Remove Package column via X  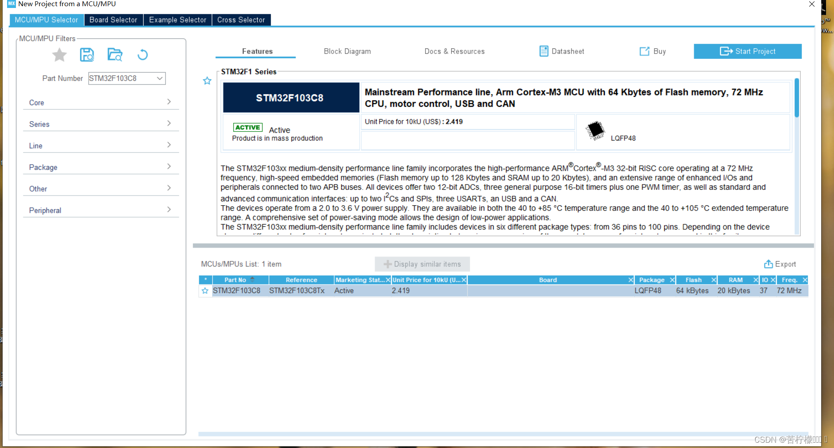coord(672,280)
